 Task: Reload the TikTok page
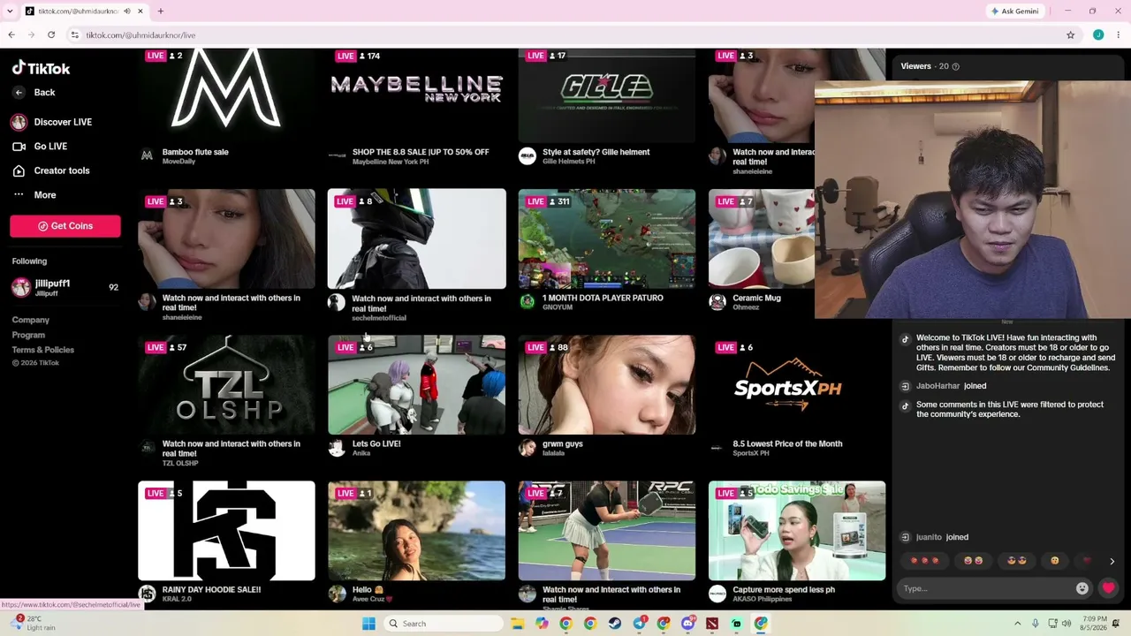click(51, 35)
